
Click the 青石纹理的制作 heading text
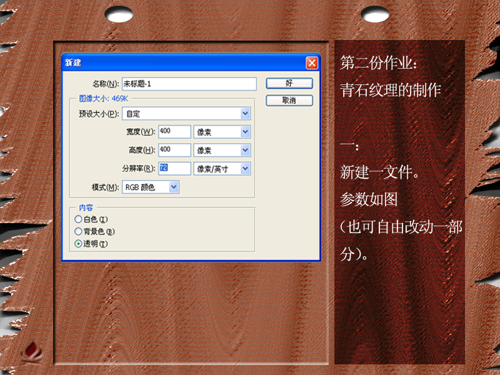(x=391, y=90)
